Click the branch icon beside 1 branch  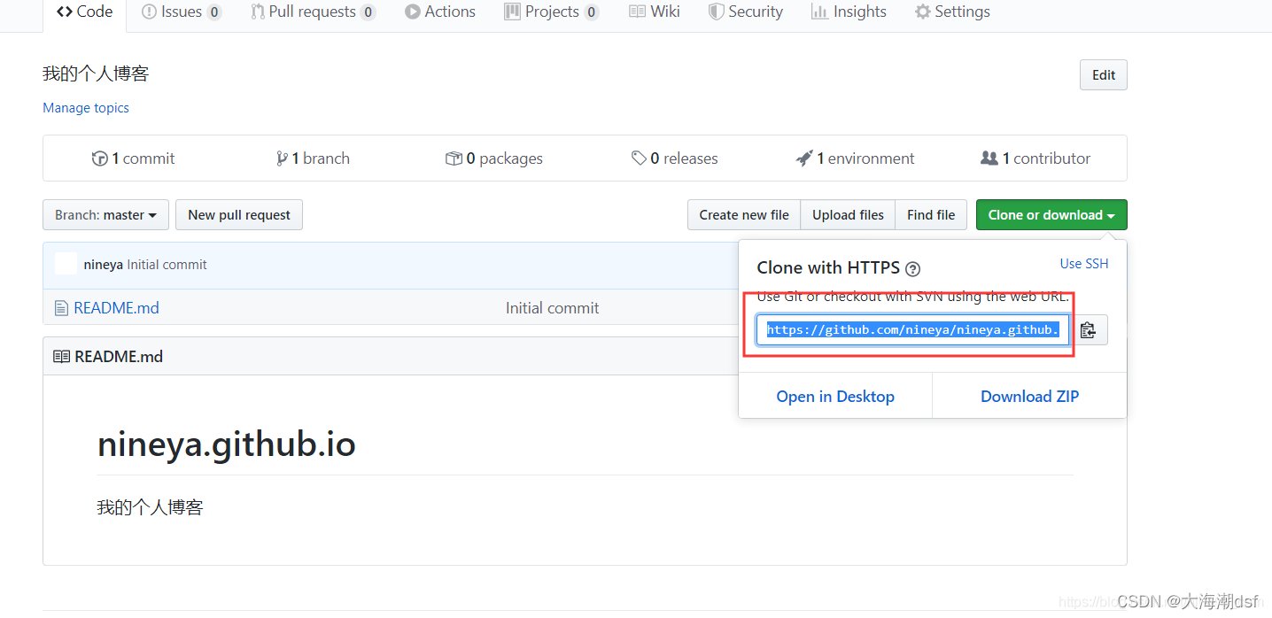click(282, 158)
